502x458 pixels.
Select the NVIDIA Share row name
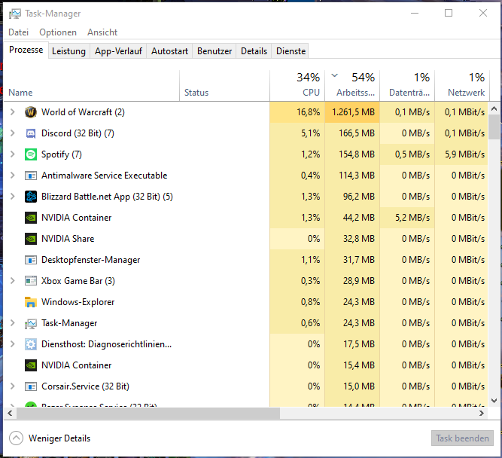68,239
